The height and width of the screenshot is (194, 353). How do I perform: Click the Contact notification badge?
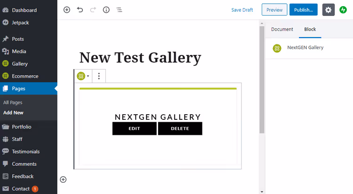pyautogui.click(x=35, y=189)
